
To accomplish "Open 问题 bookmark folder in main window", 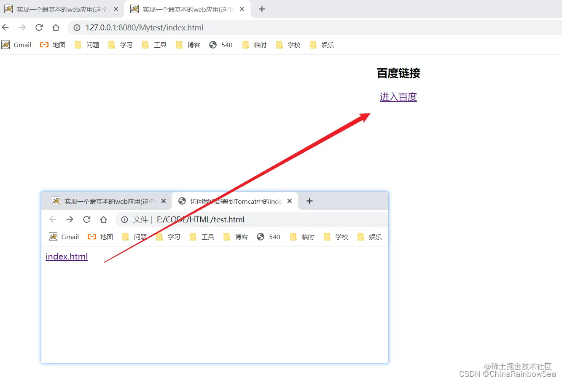I will tap(87, 45).
